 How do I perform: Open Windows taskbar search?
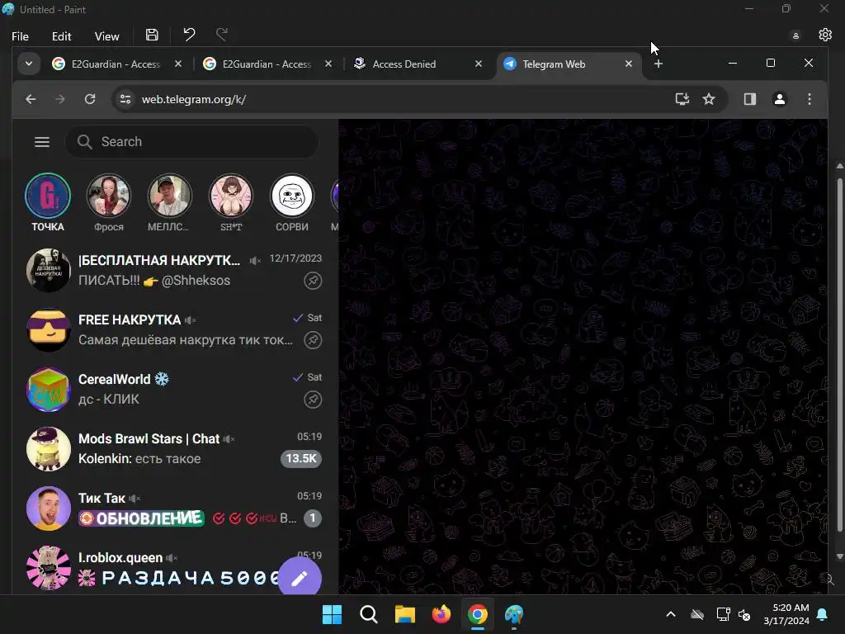pos(369,614)
